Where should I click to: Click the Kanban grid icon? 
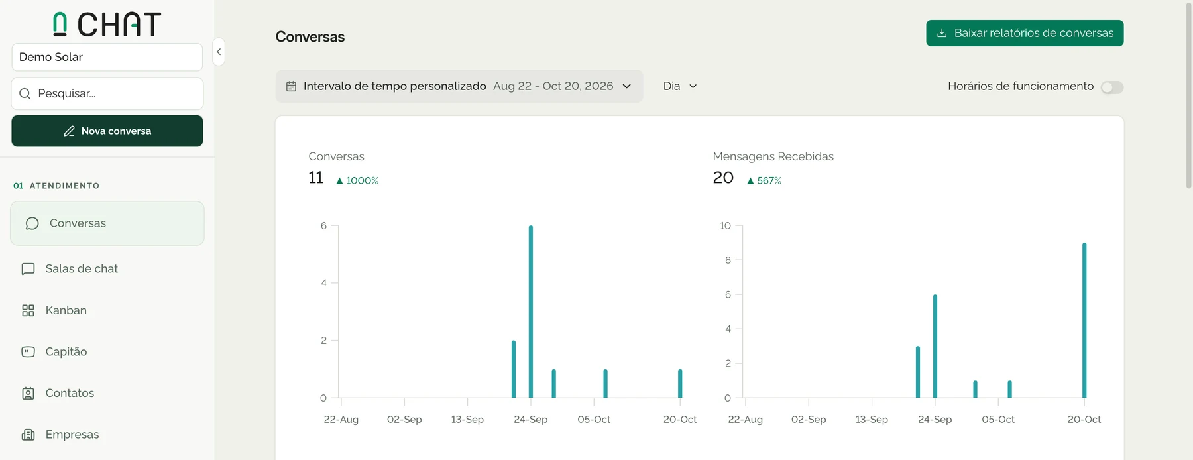pyautogui.click(x=28, y=310)
